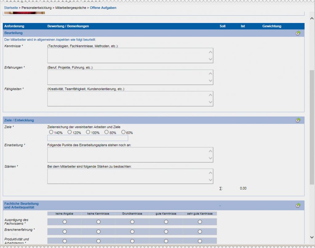Image resolution: width=315 pixels, height=248 pixels.
Task: Select 'gute Kenntnisse' for Ausprägung des Fachwissens
Action: coord(166,222)
